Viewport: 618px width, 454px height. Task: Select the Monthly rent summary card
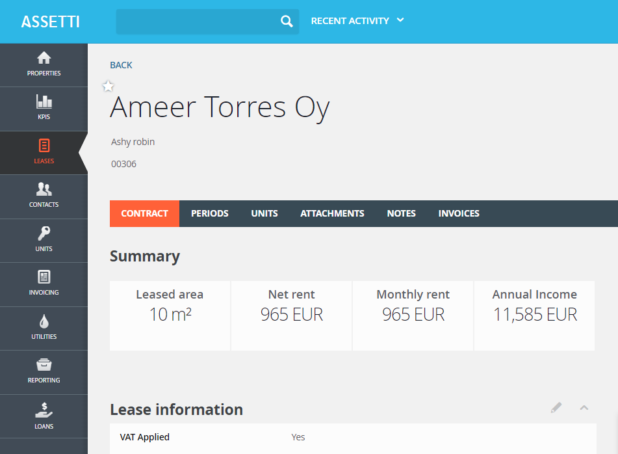(x=413, y=315)
